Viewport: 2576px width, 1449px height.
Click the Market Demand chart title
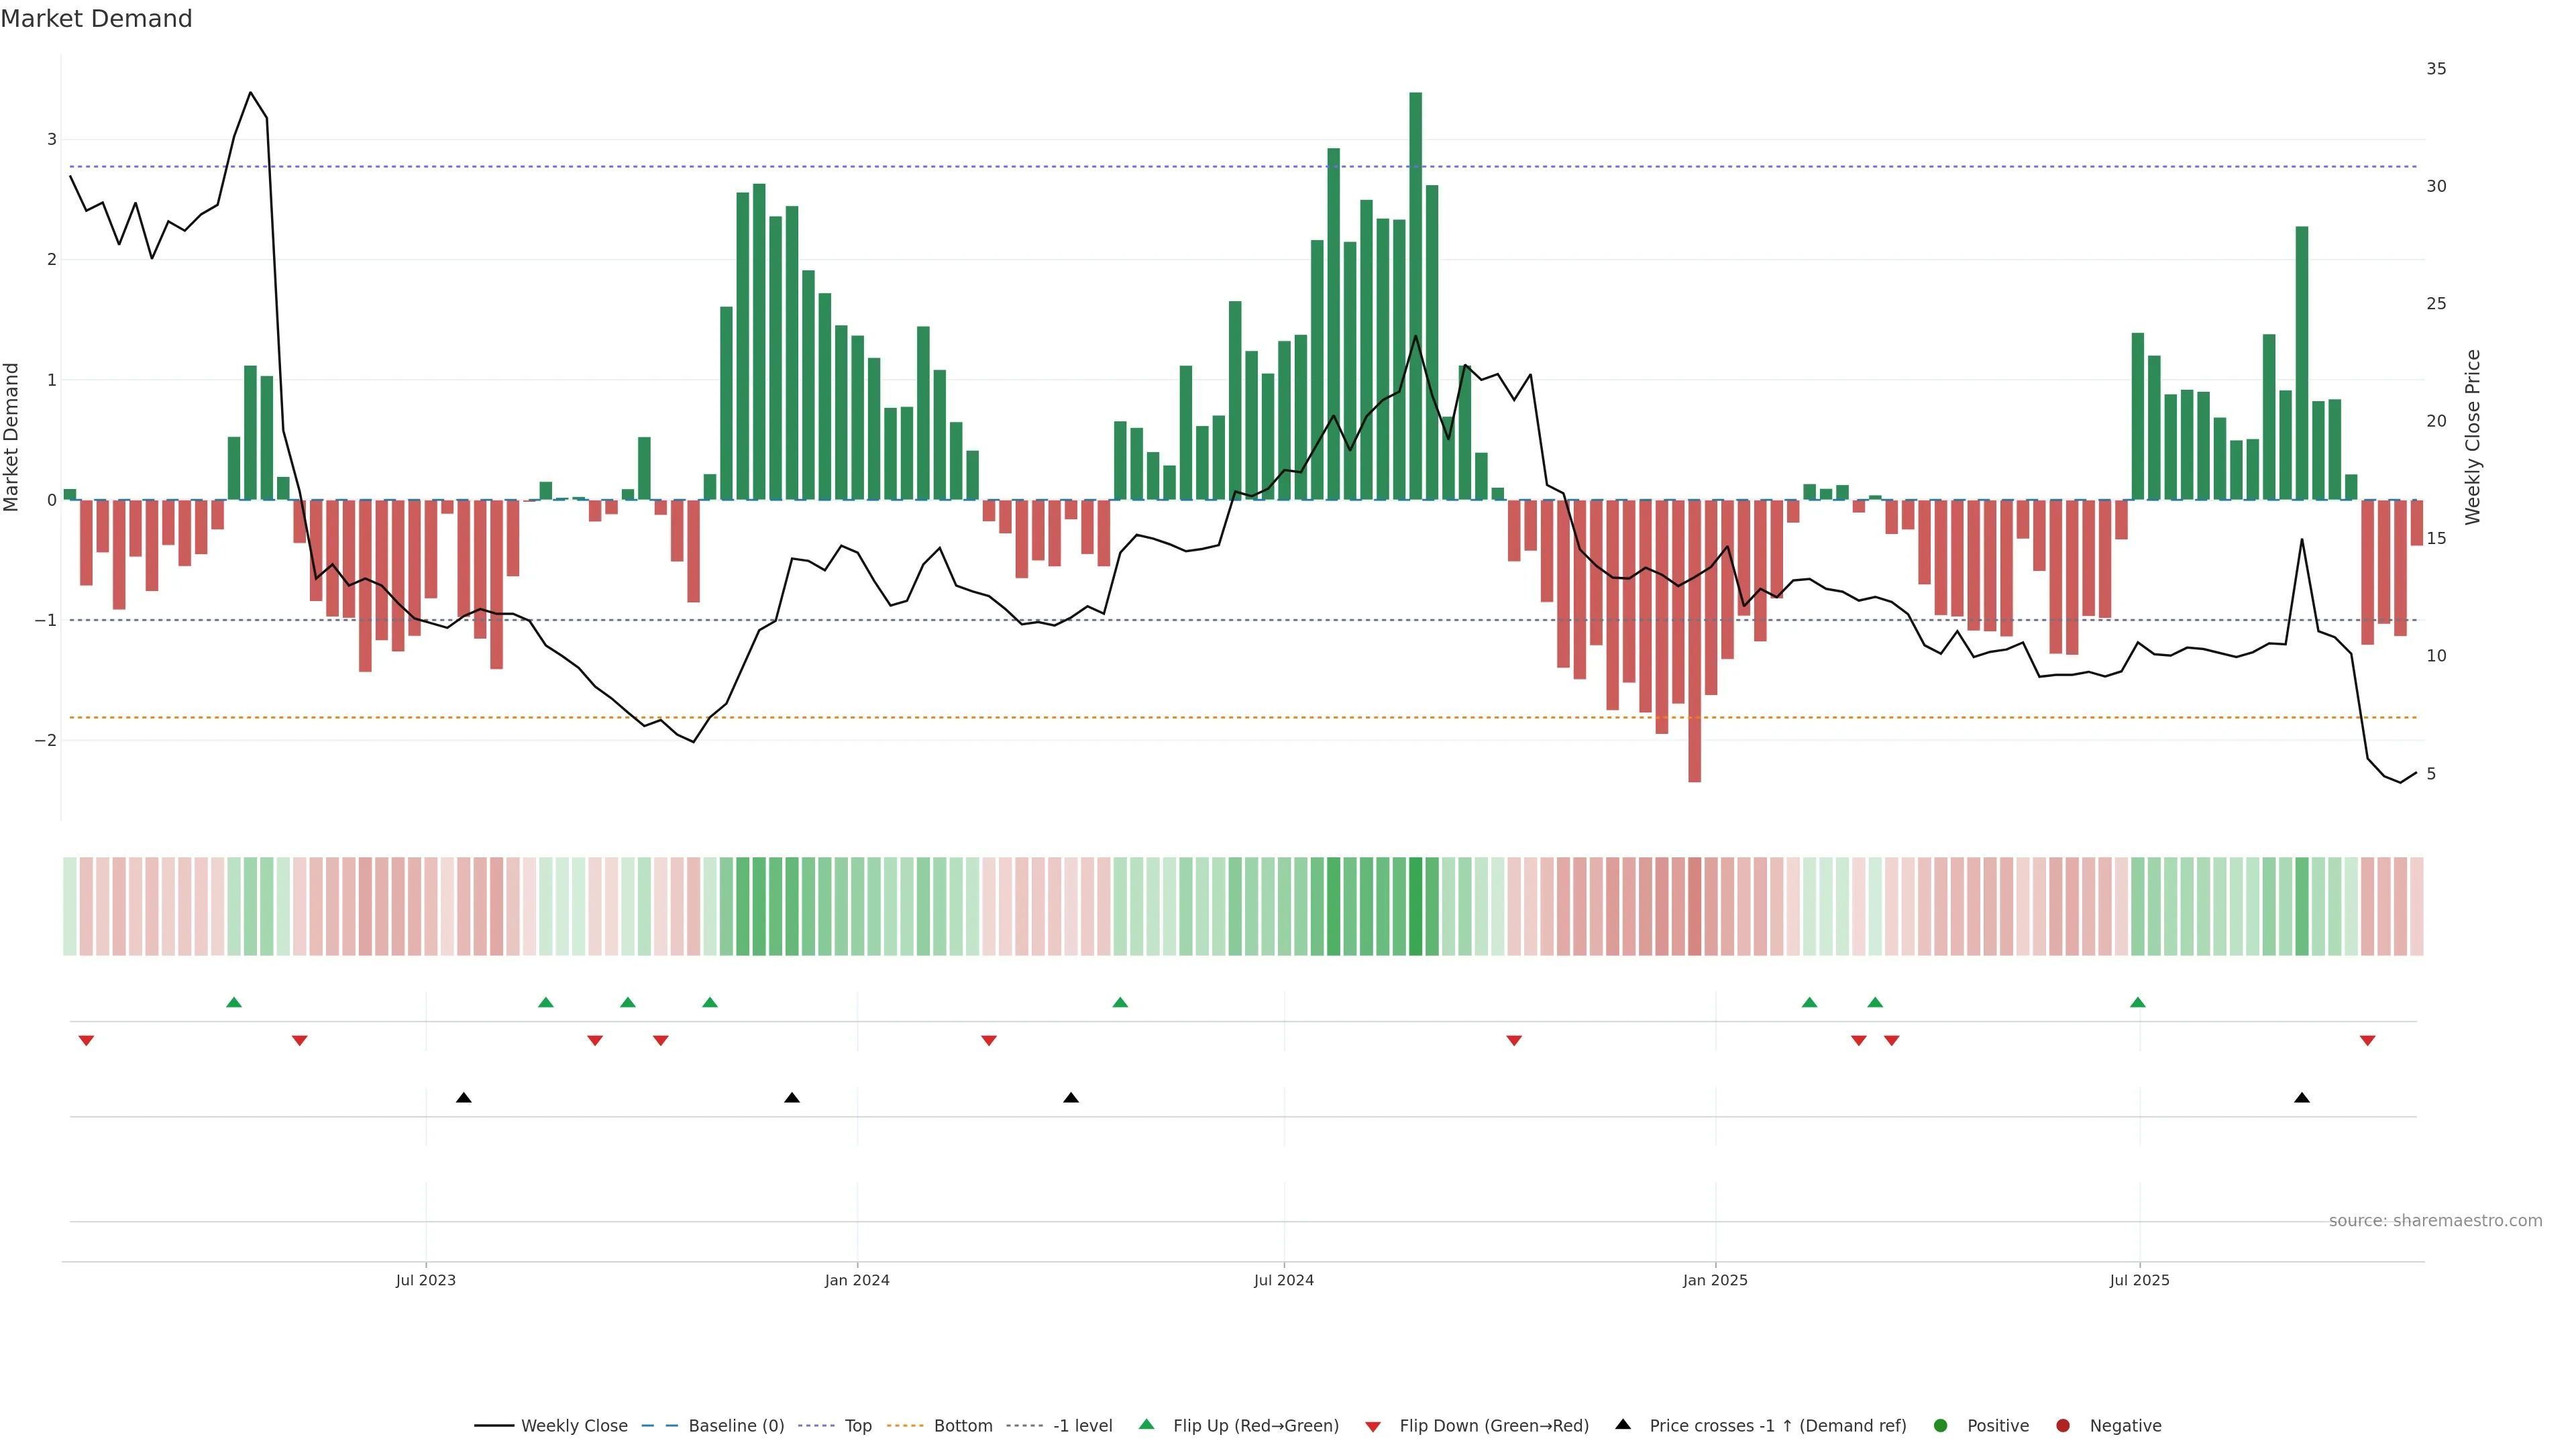point(96,19)
